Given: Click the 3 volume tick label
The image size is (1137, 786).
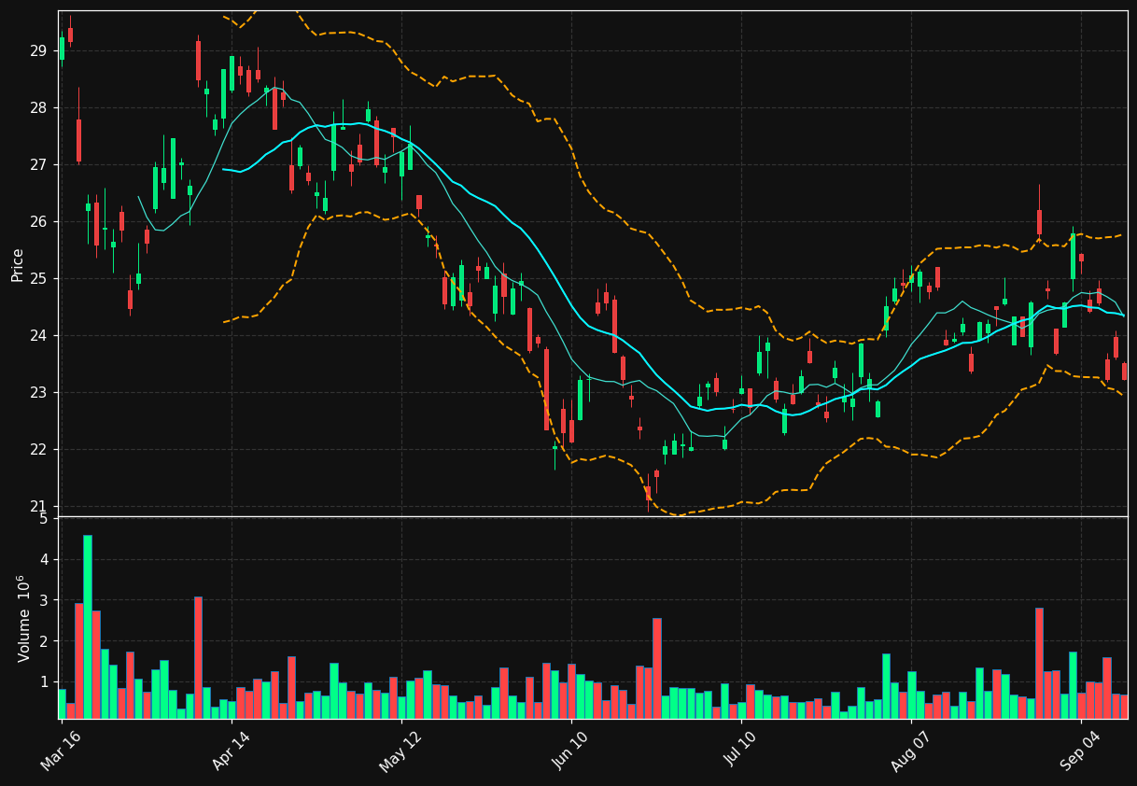Looking at the screenshot, I should (x=43, y=600).
